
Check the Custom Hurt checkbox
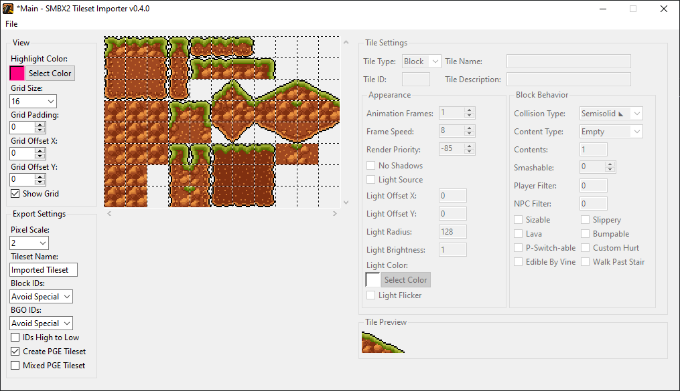click(x=586, y=248)
